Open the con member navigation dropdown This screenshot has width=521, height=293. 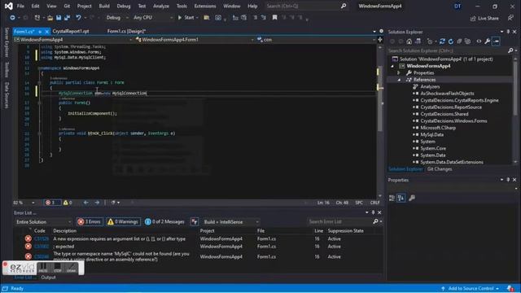316,40
